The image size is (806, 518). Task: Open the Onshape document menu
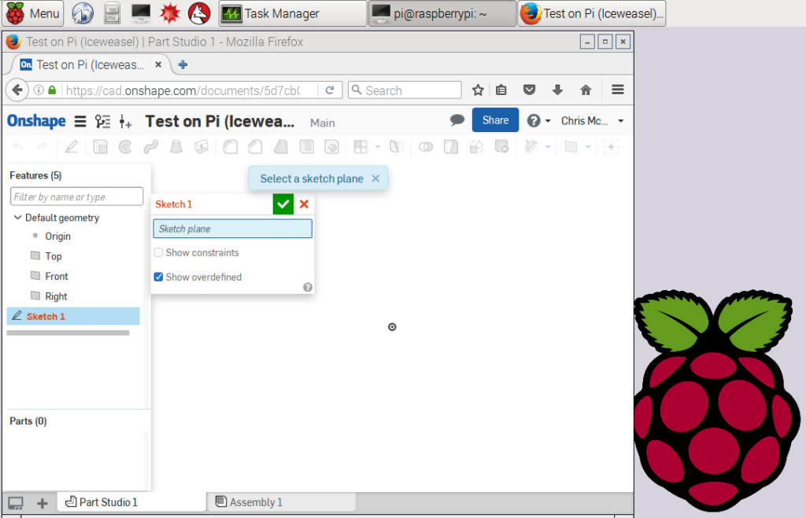click(80, 121)
